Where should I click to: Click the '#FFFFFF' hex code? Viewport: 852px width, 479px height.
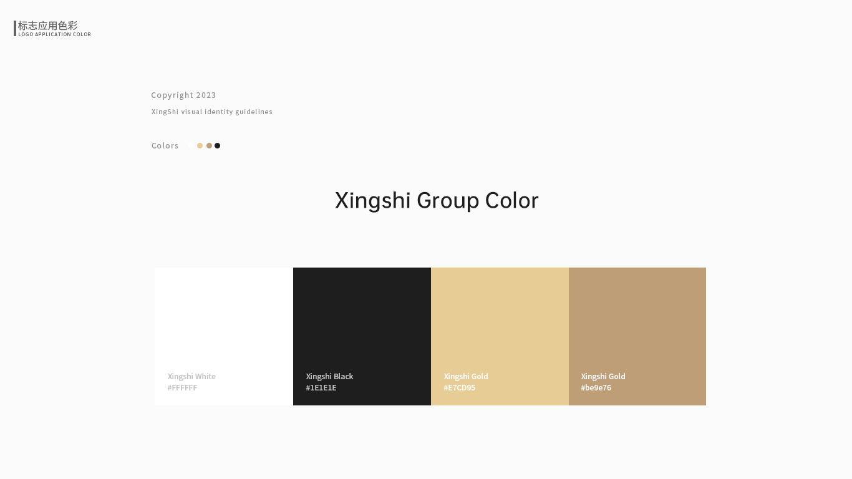[182, 388]
